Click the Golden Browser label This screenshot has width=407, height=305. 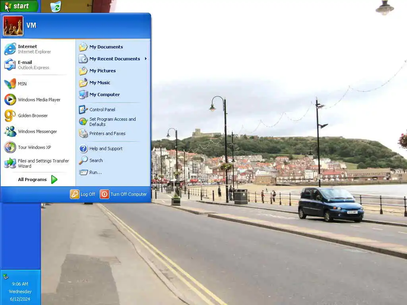pyautogui.click(x=33, y=116)
